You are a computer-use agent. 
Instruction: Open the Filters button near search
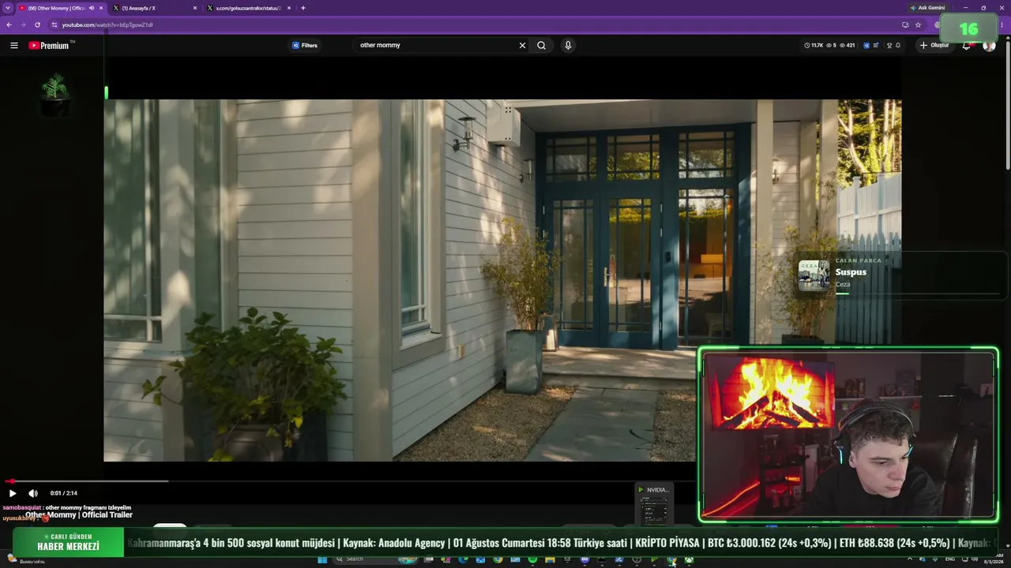(305, 46)
